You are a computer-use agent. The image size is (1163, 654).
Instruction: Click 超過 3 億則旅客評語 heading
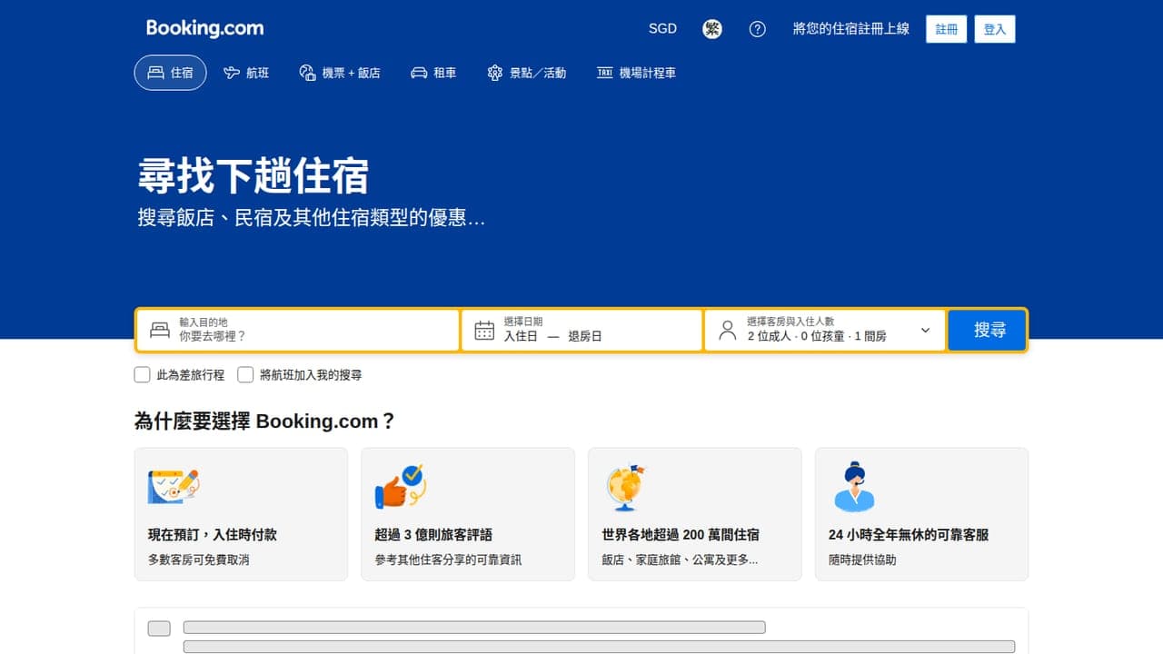pos(433,535)
